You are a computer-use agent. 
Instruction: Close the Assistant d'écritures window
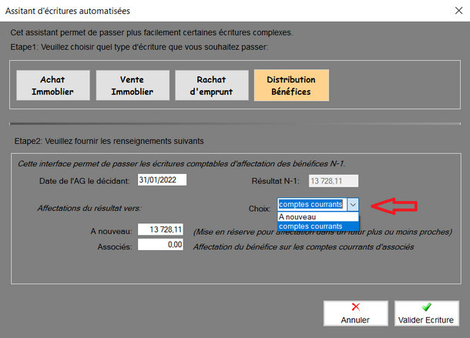(x=452, y=11)
